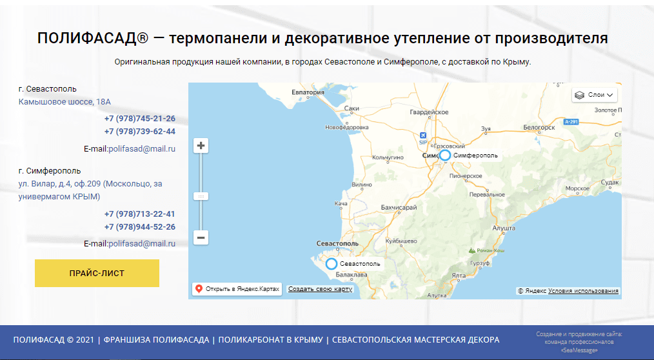
Task: Zoom in on the map with plus button
Action: point(201,146)
